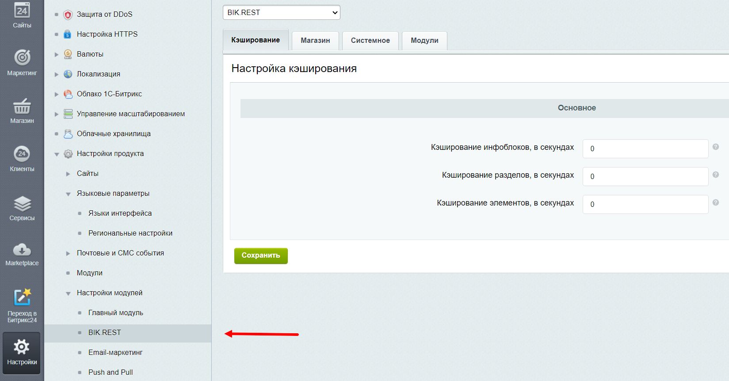Expand Почтовые и СМС события node
This screenshot has height=381, width=729.
pyautogui.click(x=68, y=253)
